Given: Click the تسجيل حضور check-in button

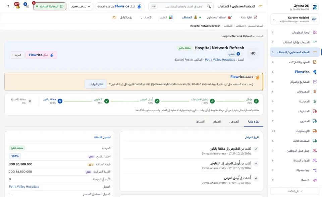Looking at the screenshot, I should pos(80,6).
